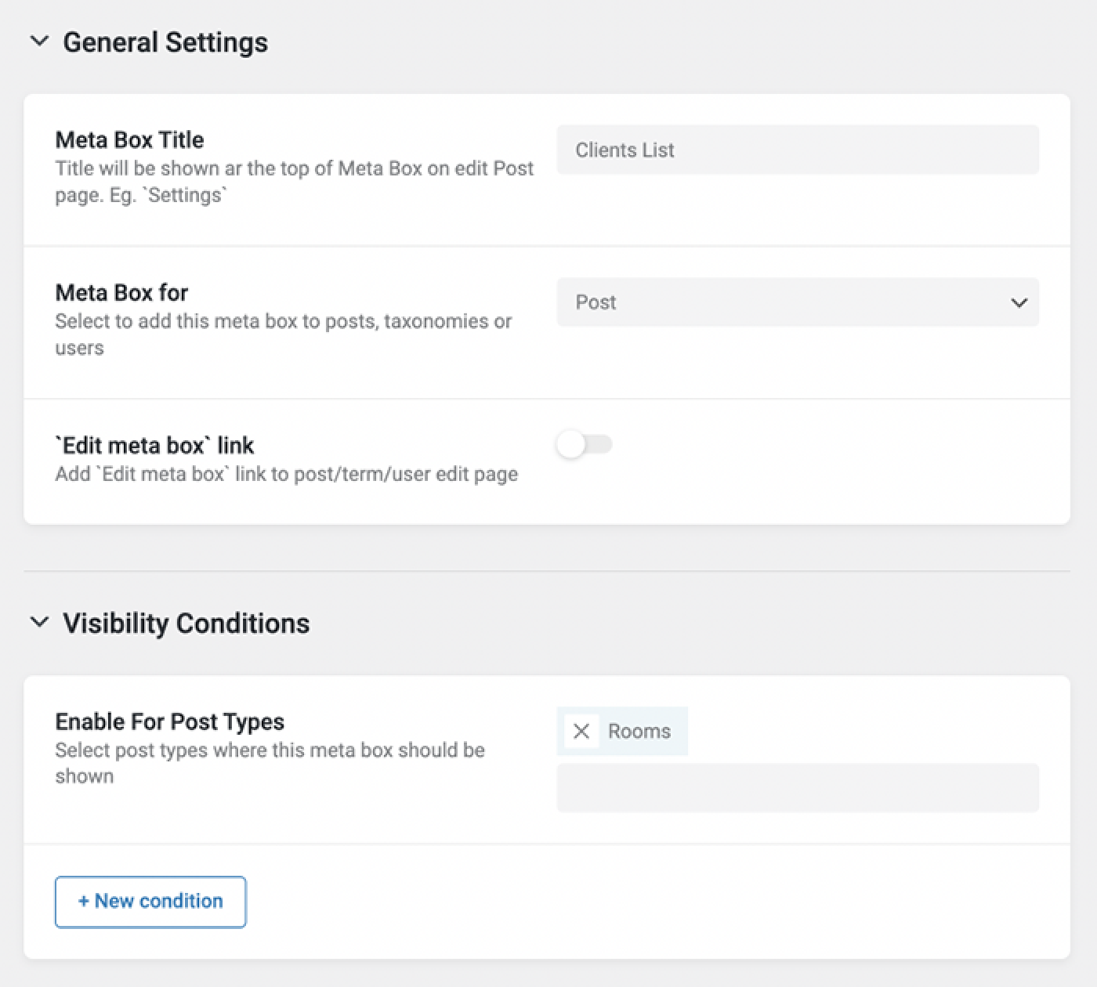Viewport: 1097px width, 987px height.
Task: Add a new visibility condition
Action: (x=150, y=902)
